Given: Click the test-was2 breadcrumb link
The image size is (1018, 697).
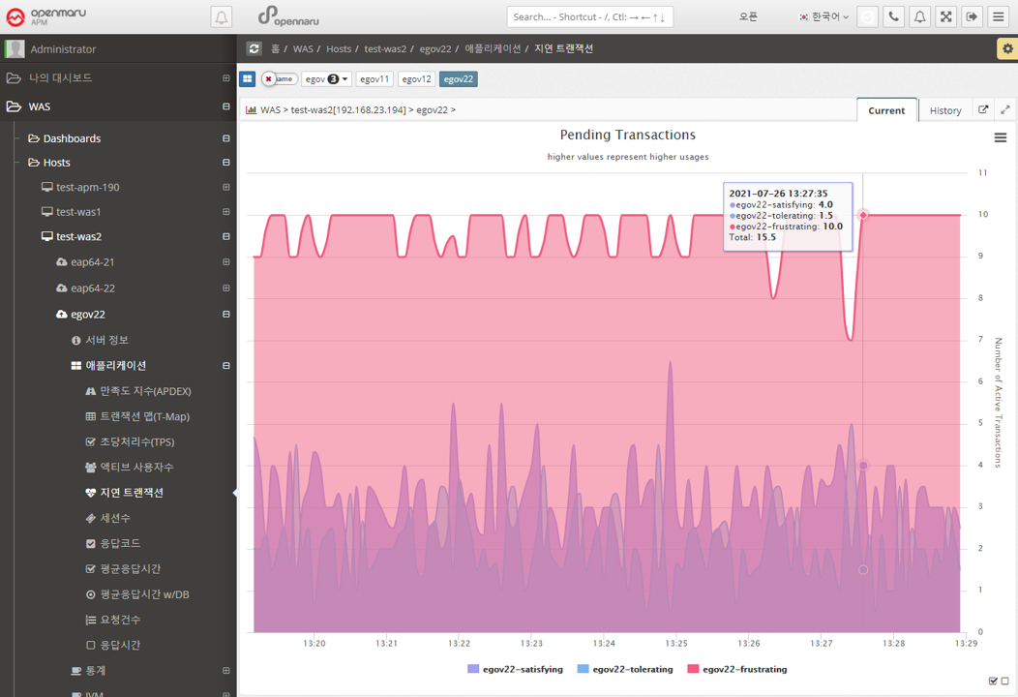Looking at the screenshot, I should 385,48.
